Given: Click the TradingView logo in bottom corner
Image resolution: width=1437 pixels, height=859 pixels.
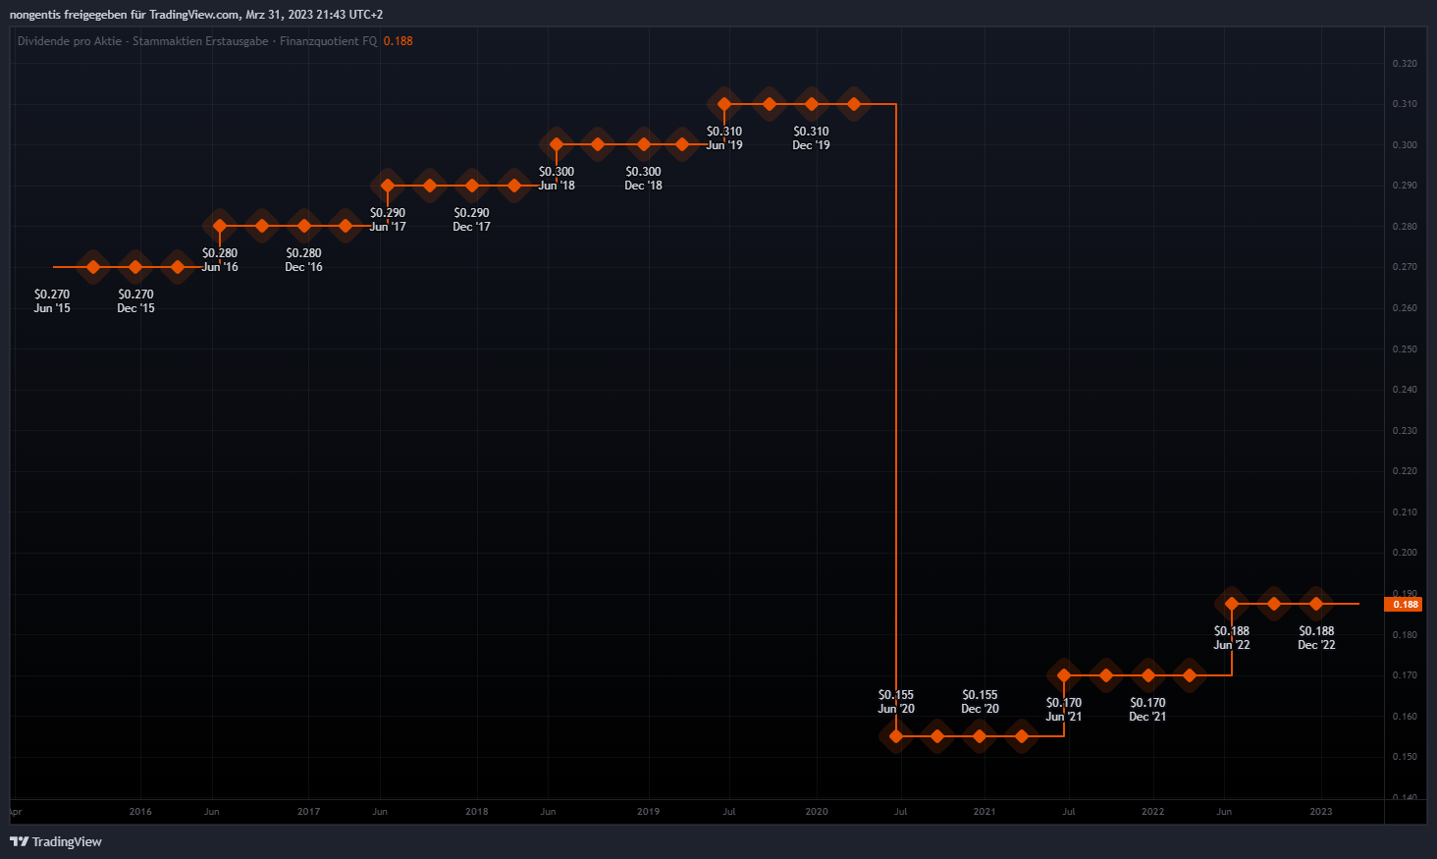Looking at the screenshot, I should coord(56,841).
